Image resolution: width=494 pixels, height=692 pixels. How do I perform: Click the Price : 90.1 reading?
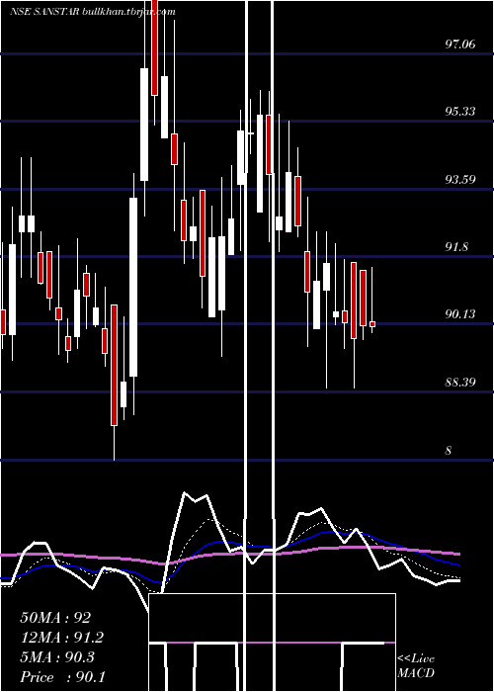pyautogui.click(x=62, y=677)
